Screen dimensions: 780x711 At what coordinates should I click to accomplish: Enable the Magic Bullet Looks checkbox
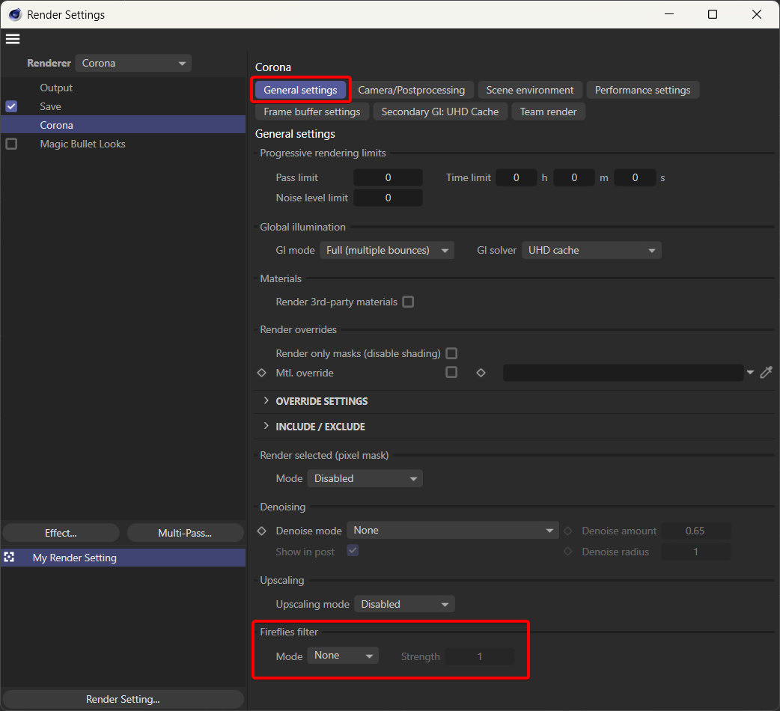tap(11, 144)
